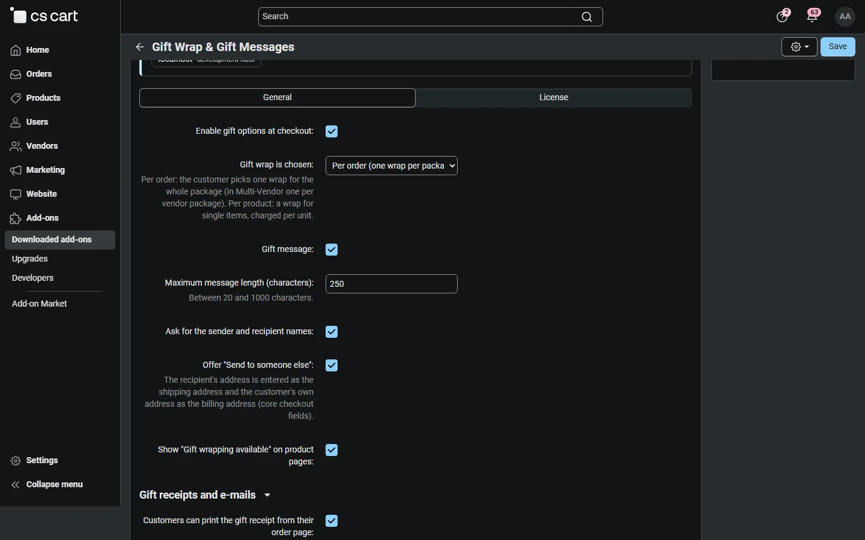Screen dimensions: 865x540
Task: Open the Users sidebar menu
Action: [29, 122]
